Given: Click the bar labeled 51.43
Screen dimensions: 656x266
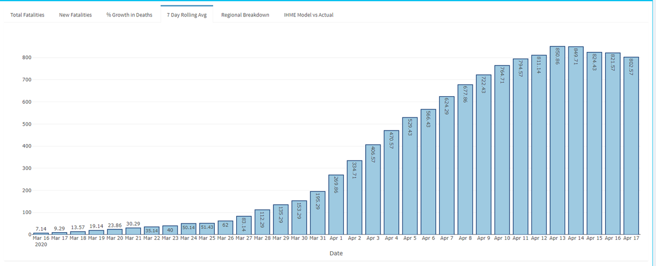Looking at the screenshot, I should (x=207, y=228).
